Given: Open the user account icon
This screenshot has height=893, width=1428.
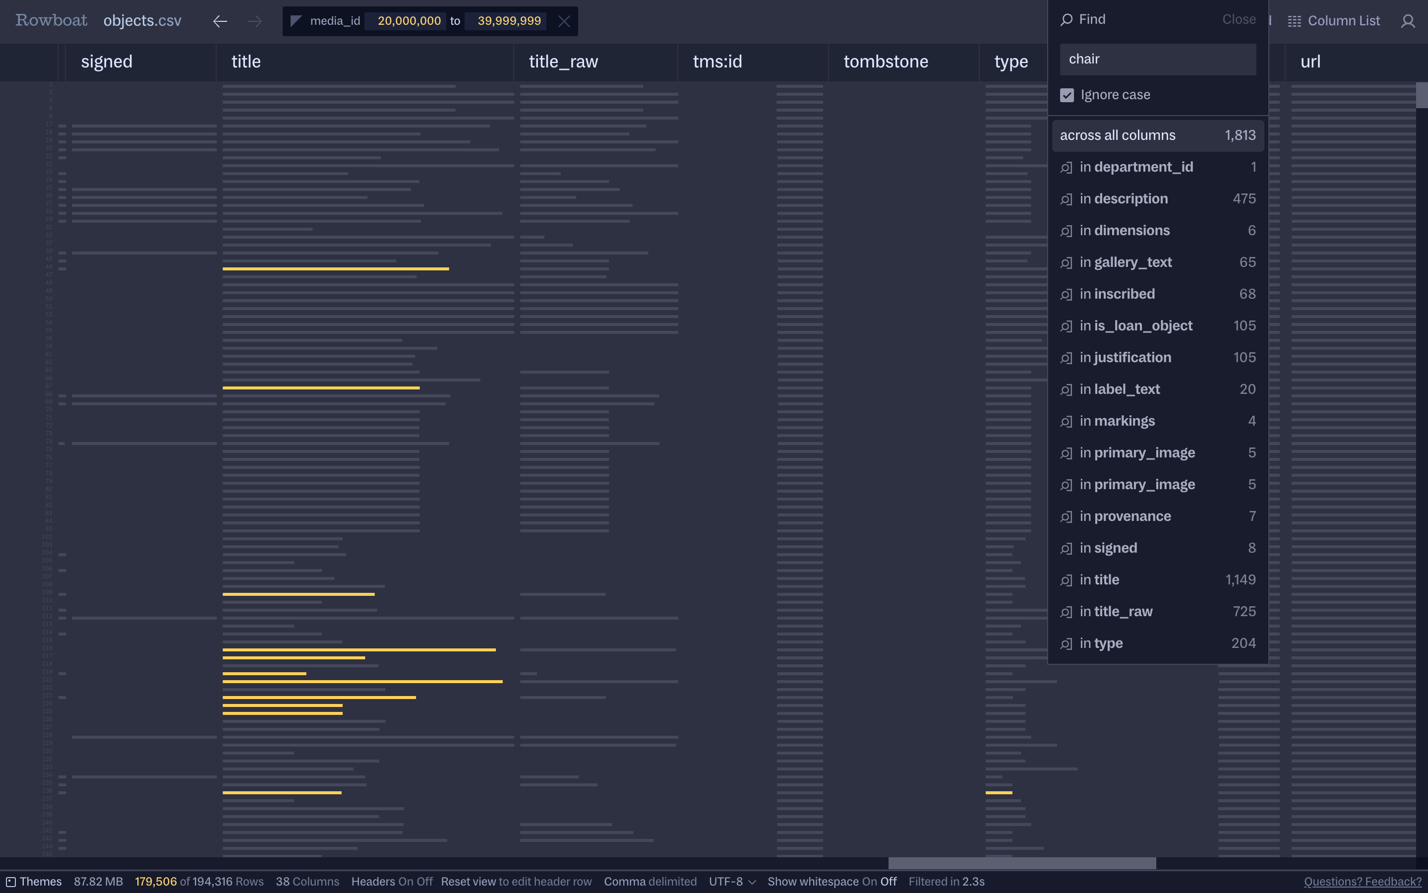Looking at the screenshot, I should (x=1408, y=21).
